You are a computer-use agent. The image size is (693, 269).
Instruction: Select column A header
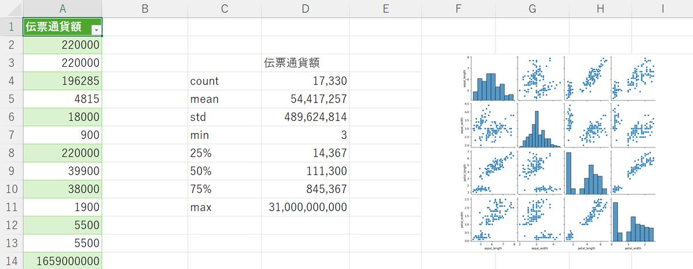(62, 8)
